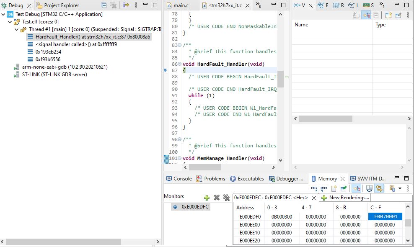Click Open New View in Variables panel
414x247 pixels.
click(x=388, y=15)
